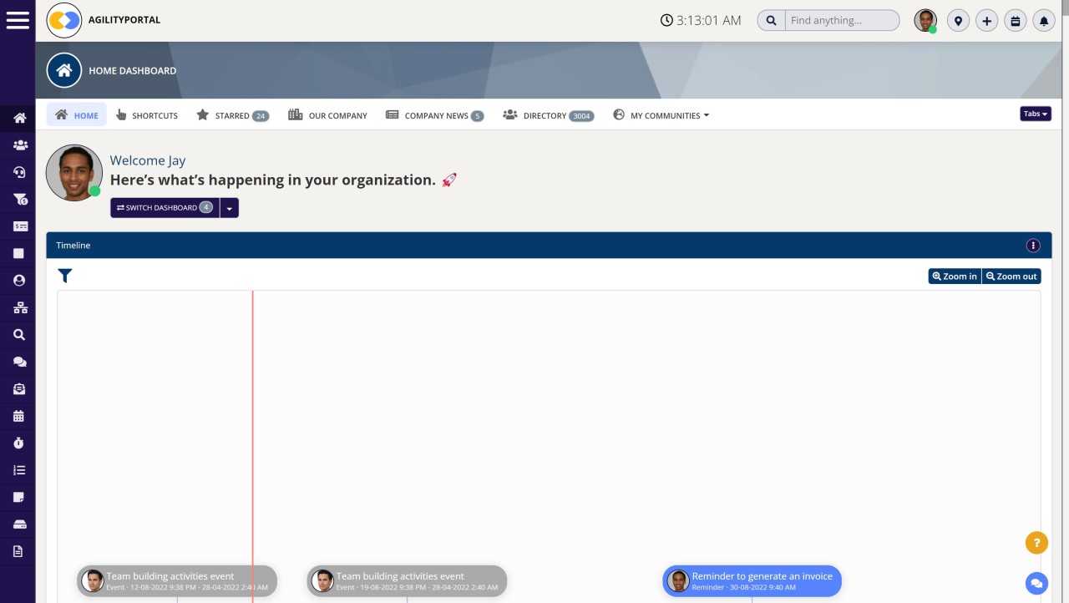Open the chat icon in the left sidebar
1069x603 pixels.
pos(18,362)
